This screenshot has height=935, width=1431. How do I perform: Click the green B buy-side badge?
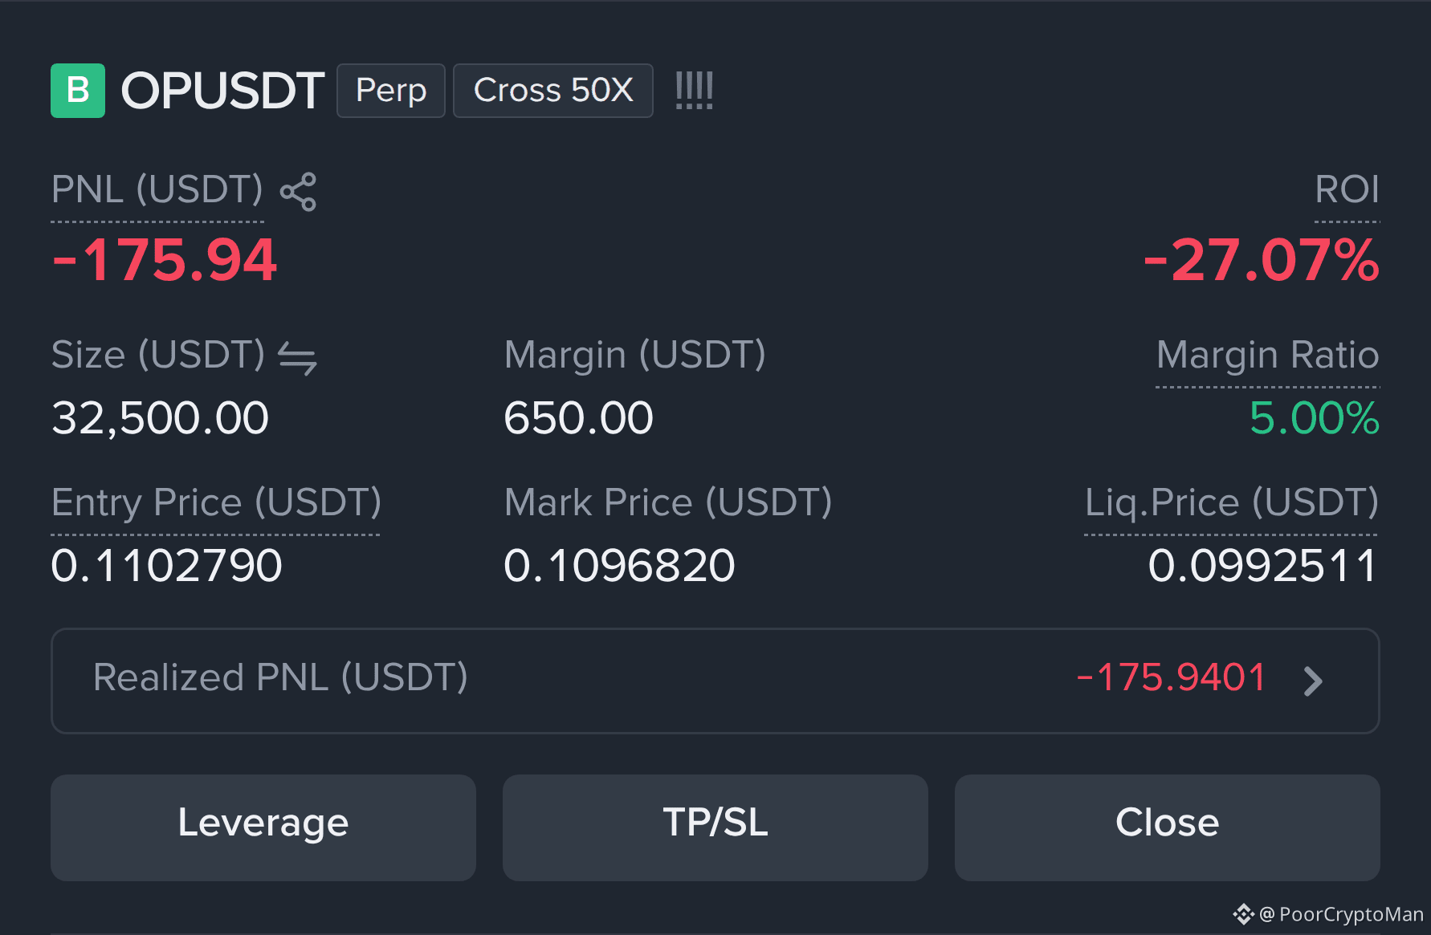tap(78, 91)
